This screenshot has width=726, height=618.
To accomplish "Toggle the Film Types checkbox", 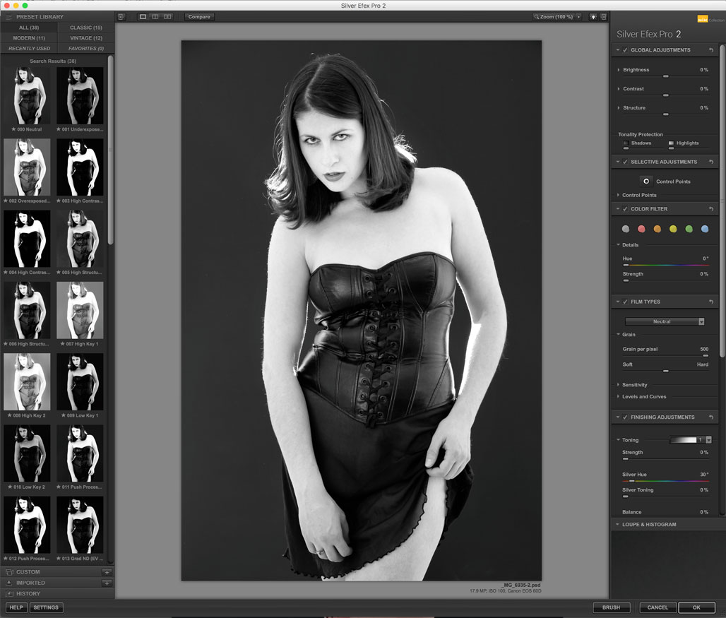I will click(625, 302).
